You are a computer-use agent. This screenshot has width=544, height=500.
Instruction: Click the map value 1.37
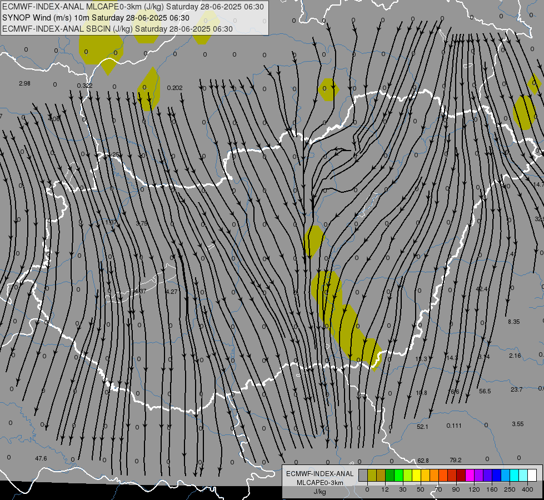coord(111,222)
